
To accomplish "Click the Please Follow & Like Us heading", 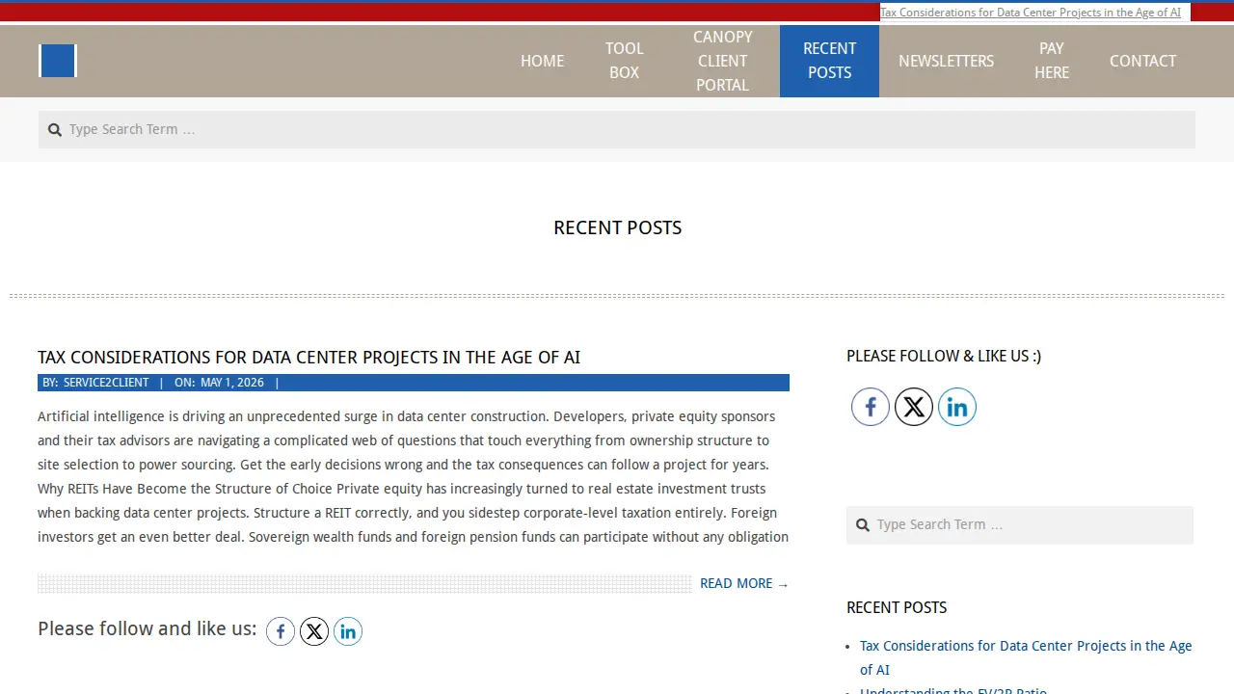I will coord(944,356).
